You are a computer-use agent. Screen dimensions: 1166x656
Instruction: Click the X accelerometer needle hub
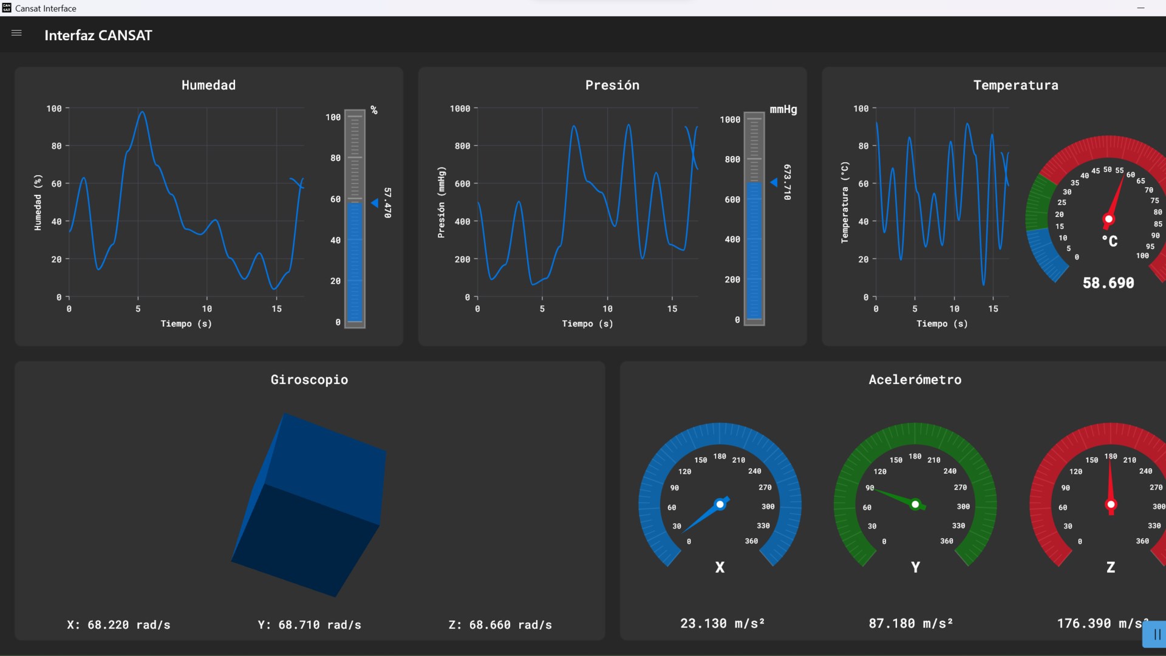pos(720,504)
